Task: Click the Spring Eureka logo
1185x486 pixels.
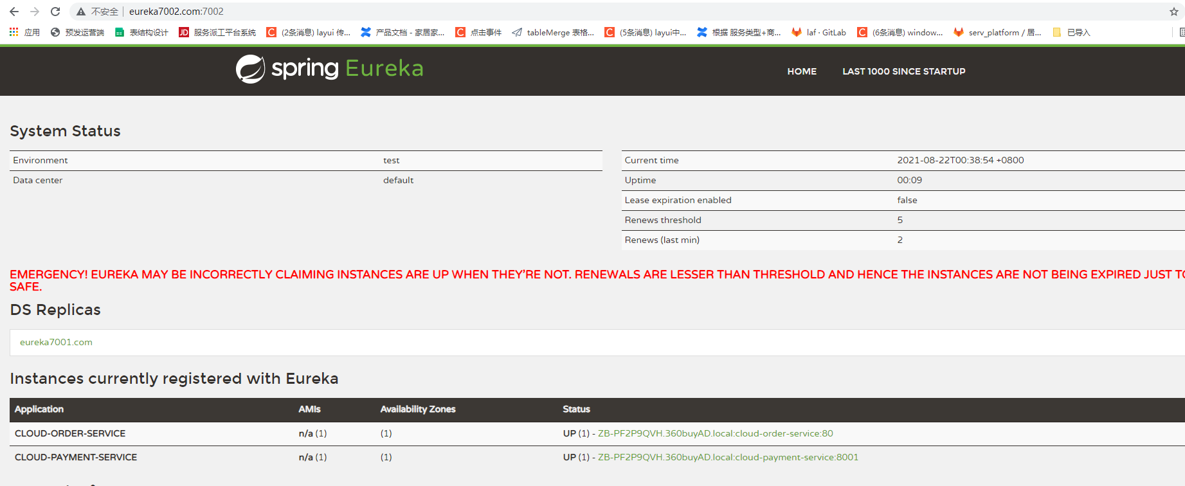Action: click(330, 69)
